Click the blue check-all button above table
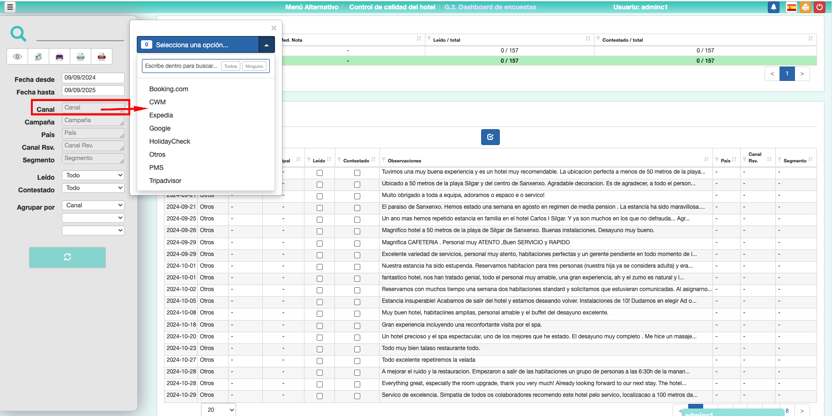 coord(490,137)
